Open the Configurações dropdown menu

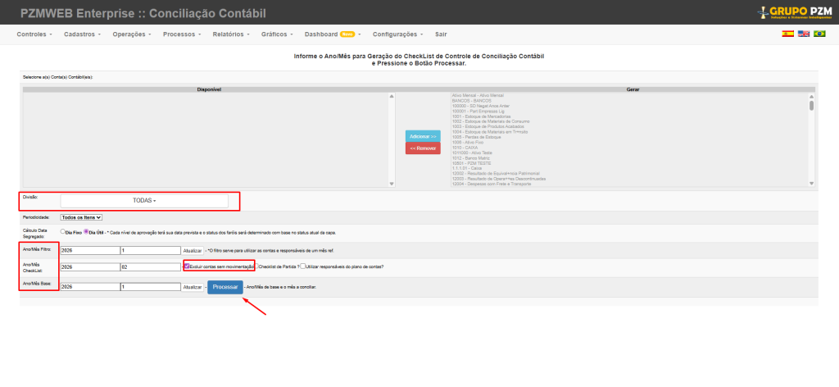click(x=397, y=34)
